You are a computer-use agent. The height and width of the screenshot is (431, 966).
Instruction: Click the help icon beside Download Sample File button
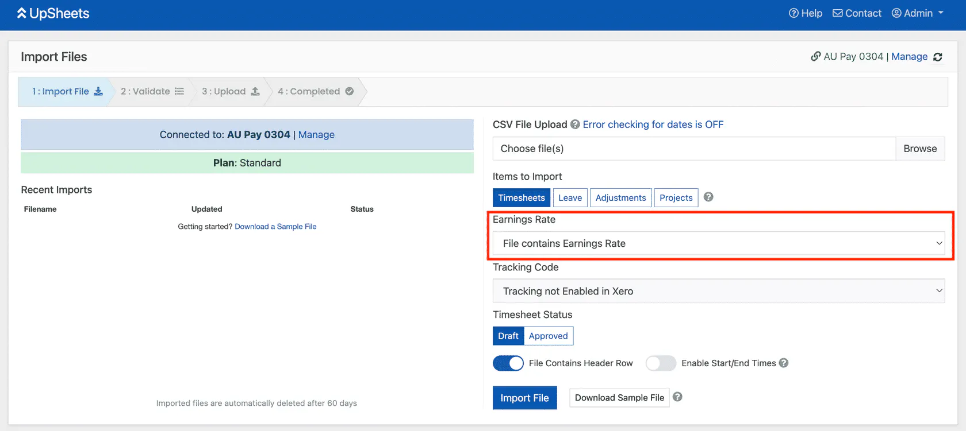coord(677,397)
